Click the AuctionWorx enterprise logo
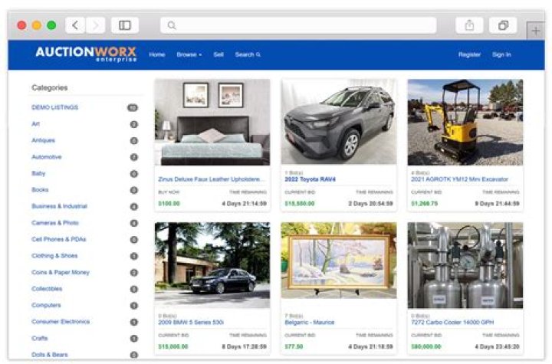Image resolution: width=552 pixels, height=364 pixels. tap(86, 54)
